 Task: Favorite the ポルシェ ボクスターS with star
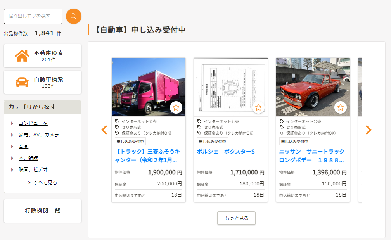point(258,107)
